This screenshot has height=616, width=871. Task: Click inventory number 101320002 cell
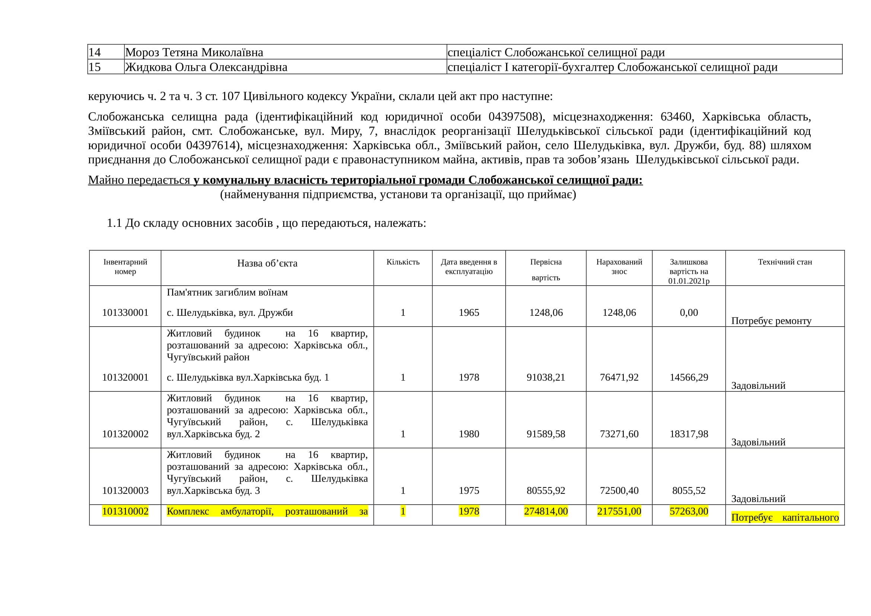point(125,434)
